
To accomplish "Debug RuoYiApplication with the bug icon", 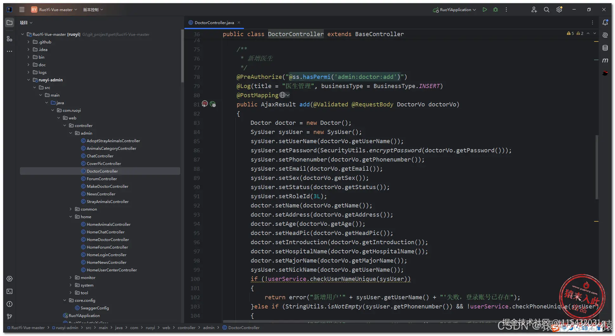I will (x=496, y=10).
